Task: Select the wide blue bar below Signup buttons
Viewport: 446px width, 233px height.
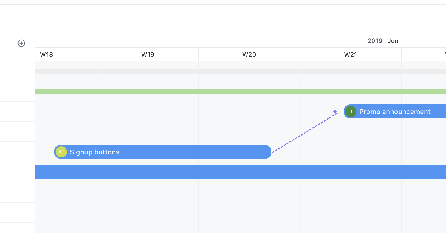Action: tap(225, 172)
